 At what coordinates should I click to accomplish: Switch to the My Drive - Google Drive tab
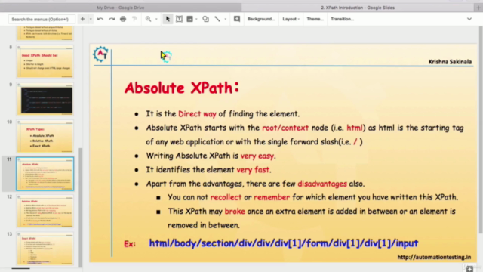[x=121, y=8]
